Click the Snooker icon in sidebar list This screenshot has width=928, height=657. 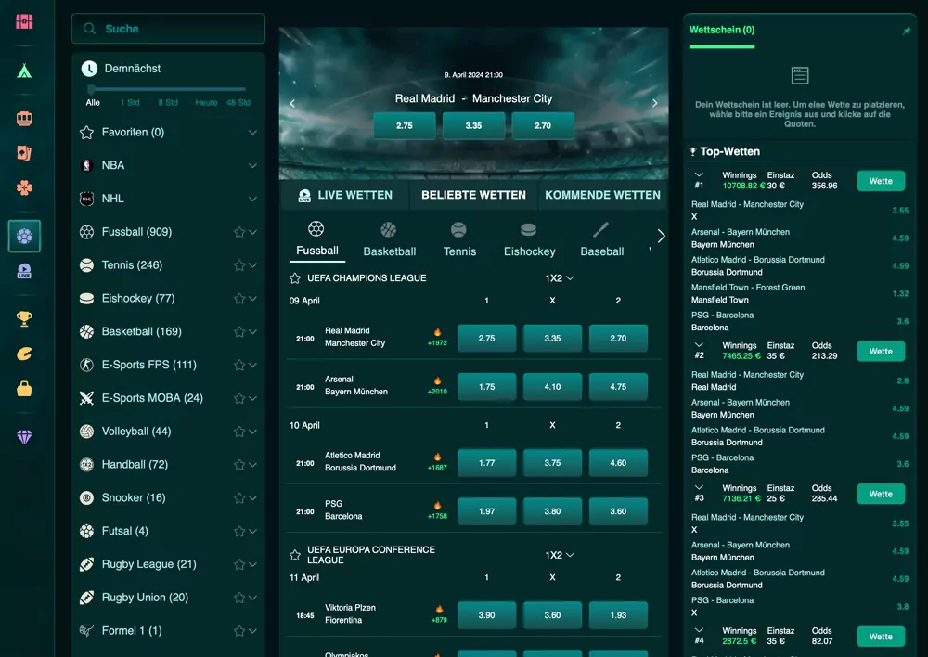tap(86, 497)
